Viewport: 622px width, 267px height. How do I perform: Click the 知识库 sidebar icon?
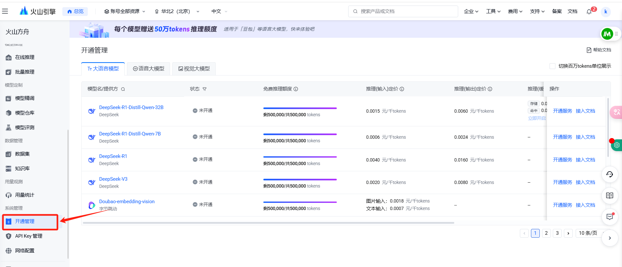coord(9,169)
